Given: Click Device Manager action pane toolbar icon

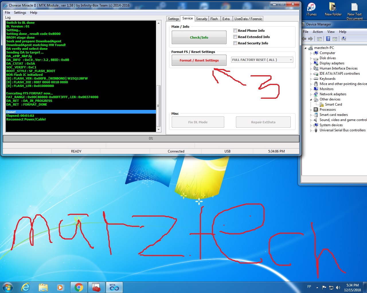Looking at the screenshot, I should point(334,39).
